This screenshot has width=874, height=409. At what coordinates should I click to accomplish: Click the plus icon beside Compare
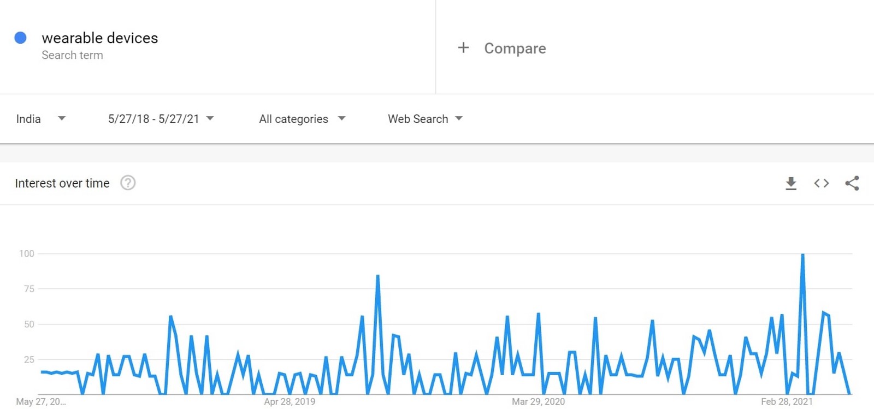pos(463,48)
